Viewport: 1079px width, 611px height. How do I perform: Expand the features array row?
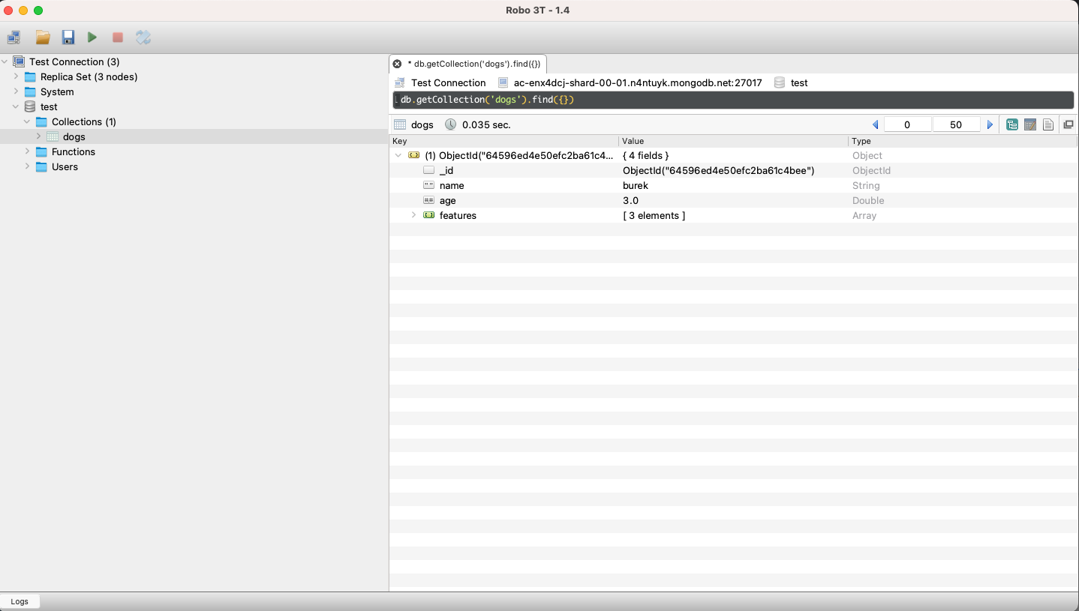413,215
